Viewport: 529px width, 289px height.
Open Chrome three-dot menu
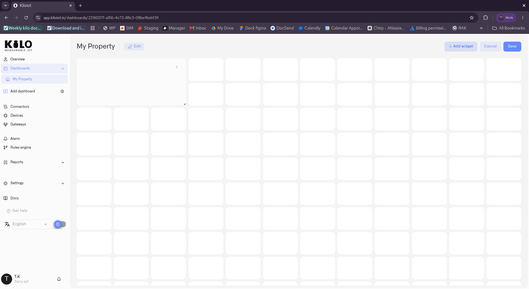click(523, 18)
